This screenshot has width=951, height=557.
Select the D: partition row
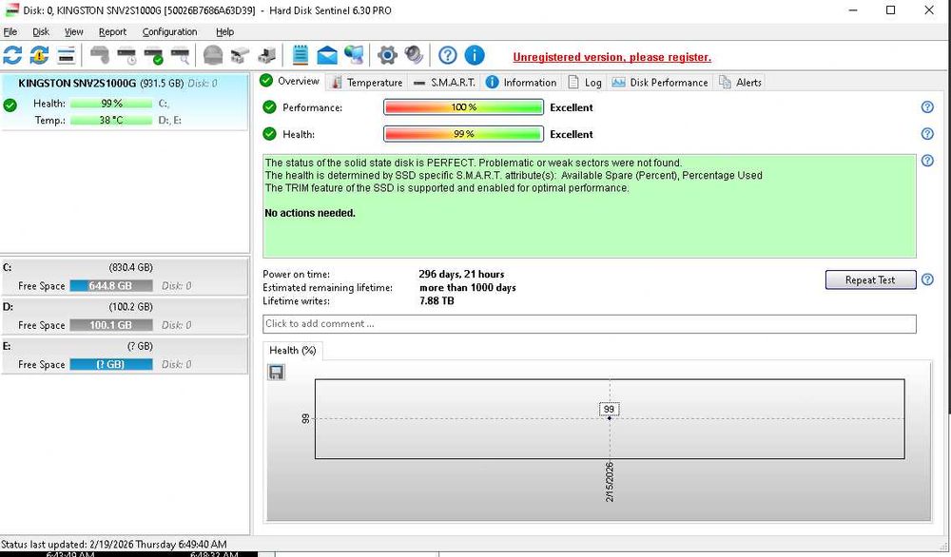pyautogui.click(x=125, y=317)
